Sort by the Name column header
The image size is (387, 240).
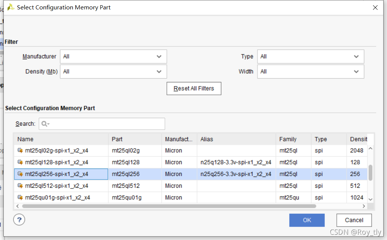point(61,139)
